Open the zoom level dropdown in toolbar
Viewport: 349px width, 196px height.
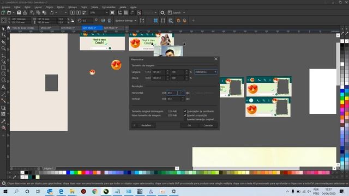tap(107, 13)
